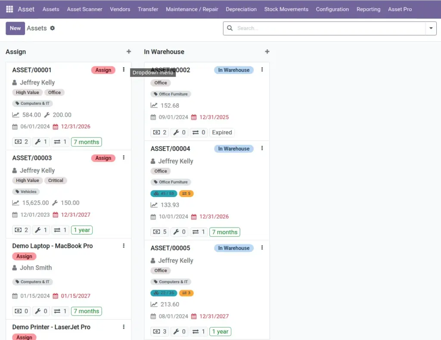Open the Depreciation menu
Viewport: 441px width, 340px height.
point(241,9)
